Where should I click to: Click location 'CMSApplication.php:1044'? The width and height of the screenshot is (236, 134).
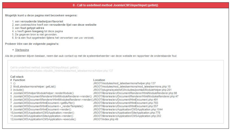tap(128, 110)
